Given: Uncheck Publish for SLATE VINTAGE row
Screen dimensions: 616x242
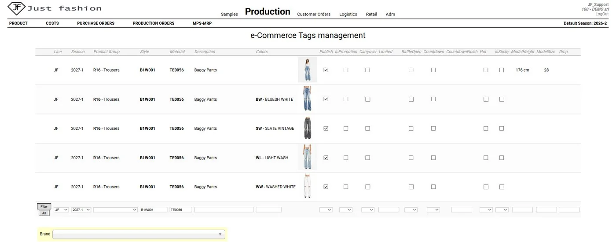Looking at the screenshot, I should [326, 128].
